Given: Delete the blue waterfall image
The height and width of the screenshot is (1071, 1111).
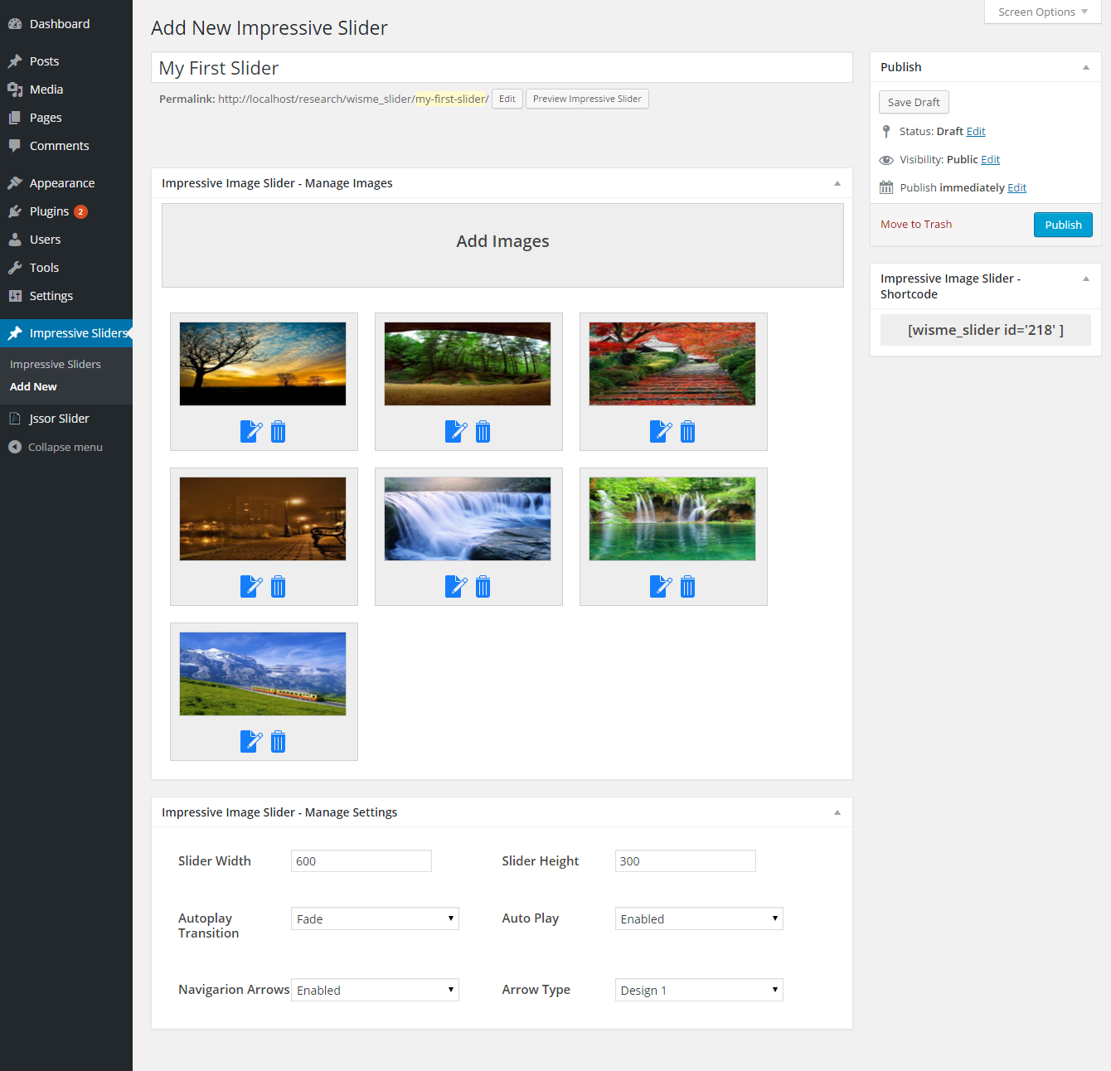Looking at the screenshot, I should click(x=483, y=586).
